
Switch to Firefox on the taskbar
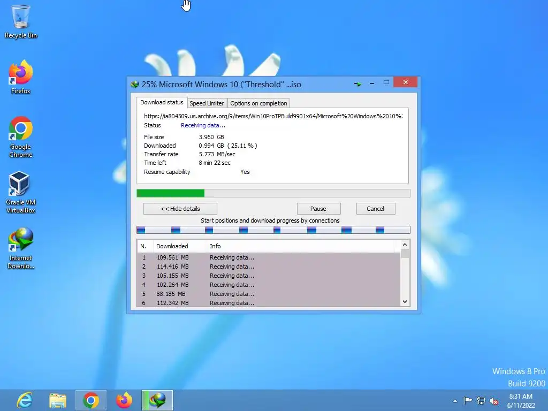(x=124, y=400)
